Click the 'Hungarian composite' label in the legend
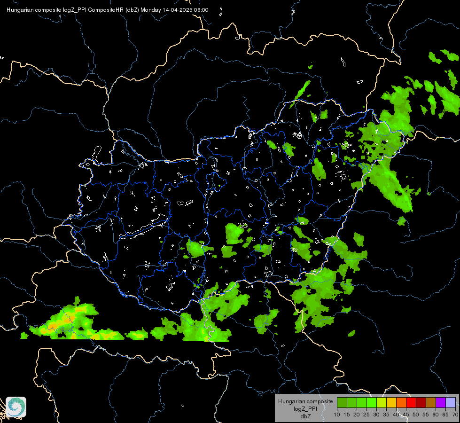The width and height of the screenshot is (460, 423). (305, 401)
